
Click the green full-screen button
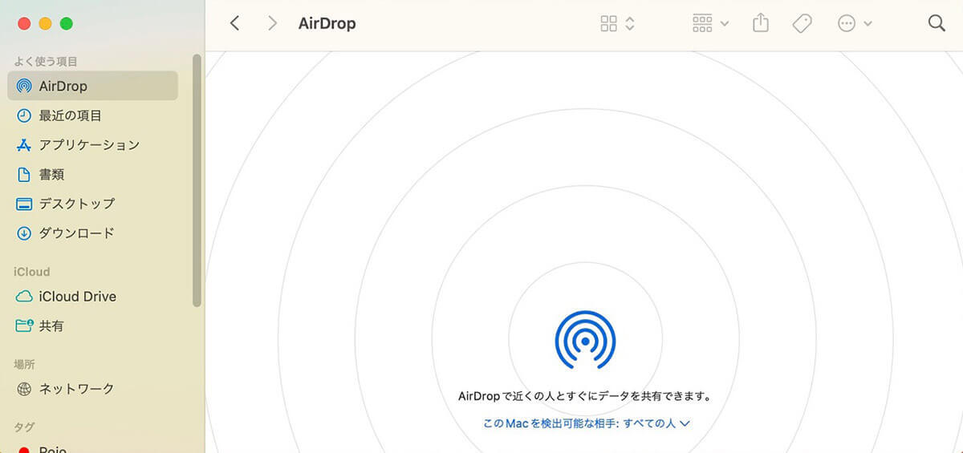click(66, 23)
